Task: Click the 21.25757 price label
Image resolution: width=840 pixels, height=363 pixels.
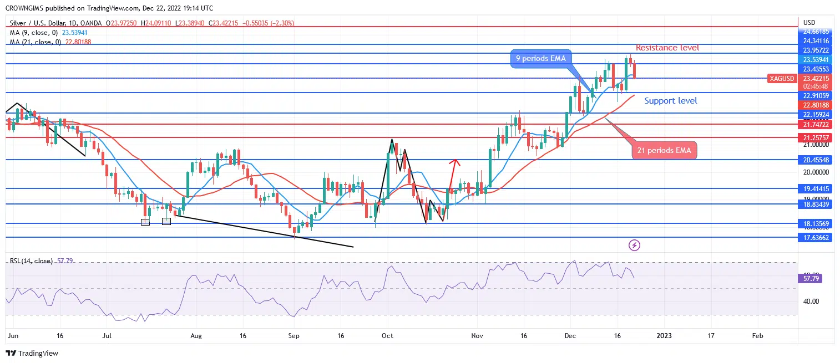Action: [x=814, y=137]
